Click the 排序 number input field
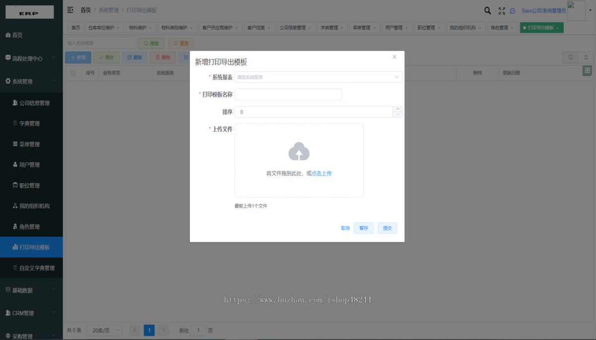 [x=318, y=112]
